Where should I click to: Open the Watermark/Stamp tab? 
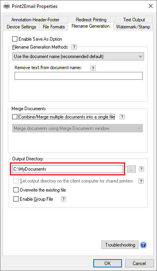pyautogui.click(x=133, y=27)
